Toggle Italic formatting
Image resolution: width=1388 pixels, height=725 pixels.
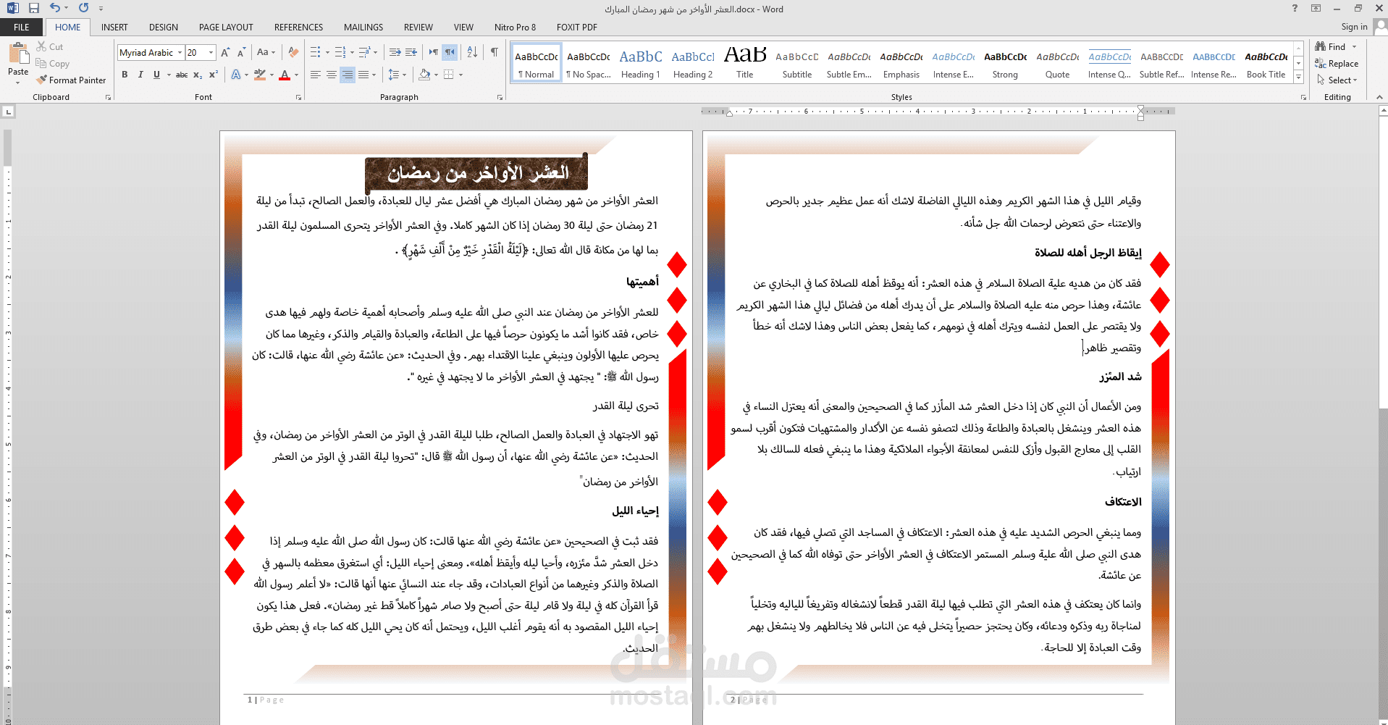(x=140, y=75)
